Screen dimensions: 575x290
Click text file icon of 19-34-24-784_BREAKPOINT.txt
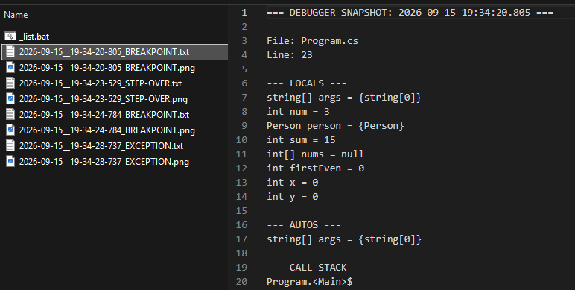10,114
